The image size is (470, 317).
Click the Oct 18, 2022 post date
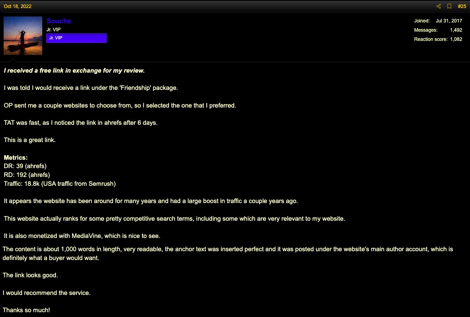pyautogui.click(x=18, y=6)
